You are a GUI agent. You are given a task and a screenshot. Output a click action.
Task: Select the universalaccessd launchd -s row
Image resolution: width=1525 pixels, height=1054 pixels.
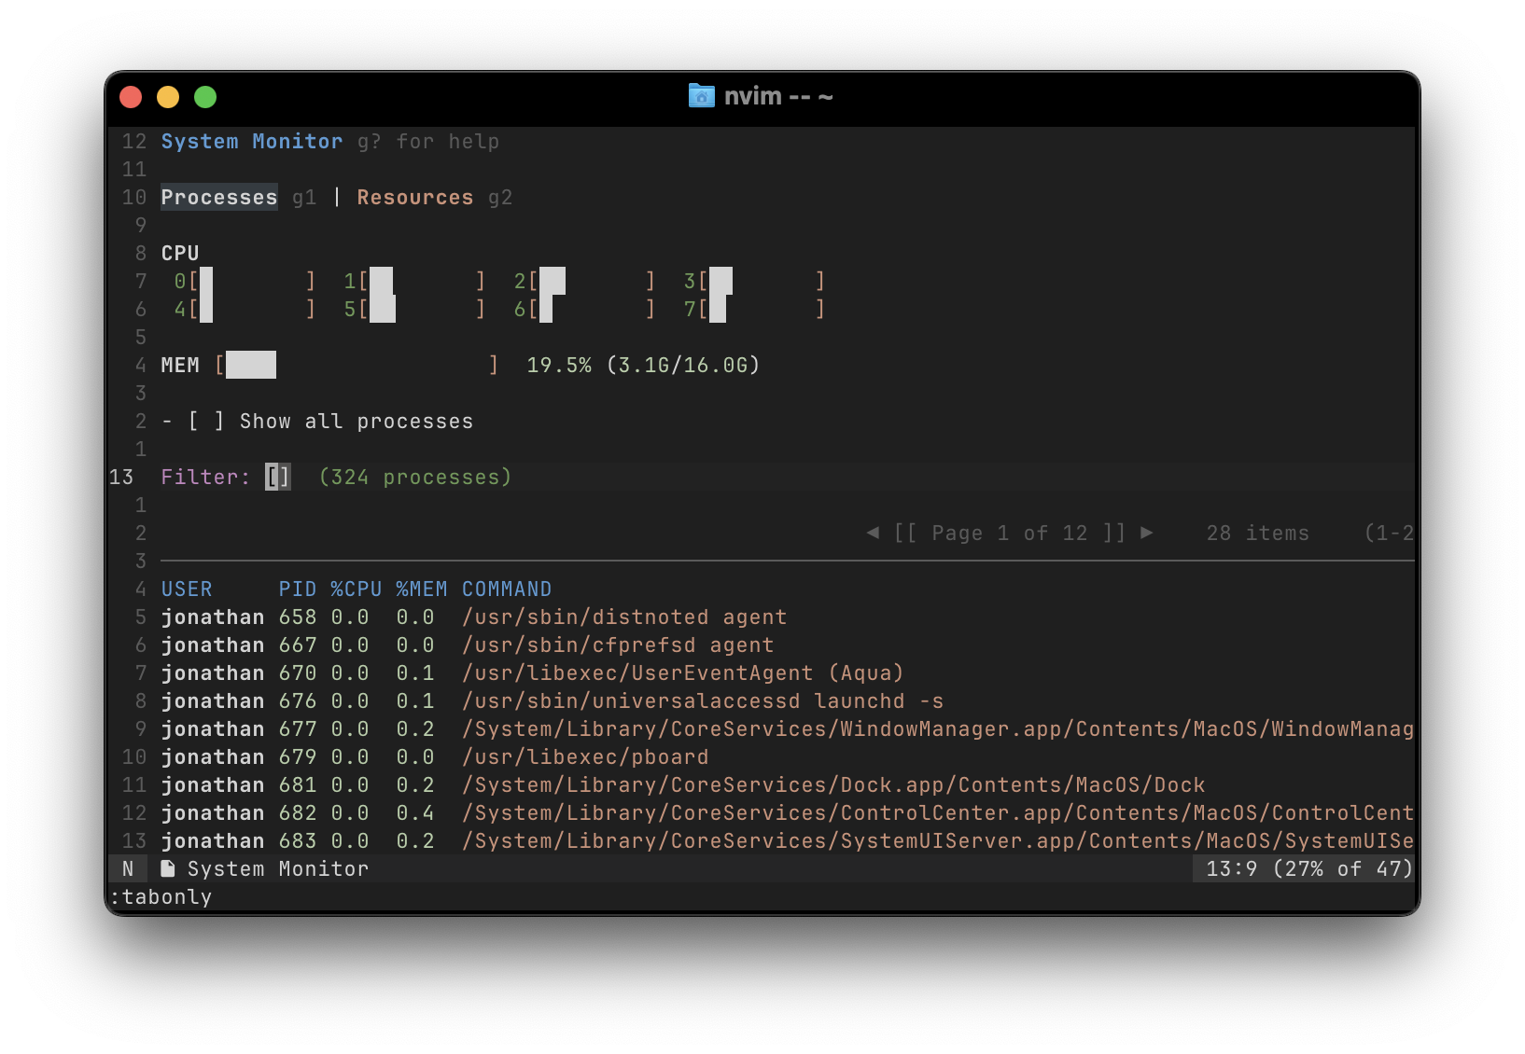tap(788, 700)
